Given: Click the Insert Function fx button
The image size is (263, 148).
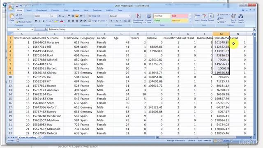Looking at the screenshot, I should tap(46, 29).
